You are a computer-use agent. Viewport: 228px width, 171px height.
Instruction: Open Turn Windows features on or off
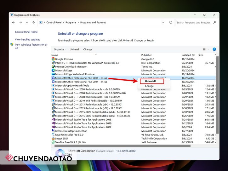pyautogui.click(x=31, y=46)
